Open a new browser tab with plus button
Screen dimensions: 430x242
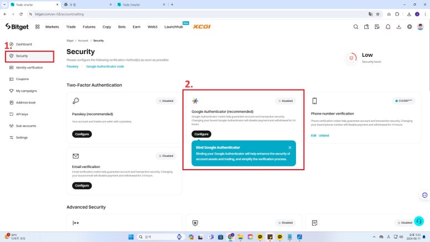pyautogui.click(x=172, y=4)
